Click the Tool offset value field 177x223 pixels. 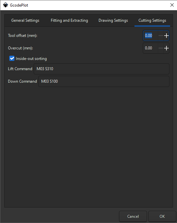click(x=151, y=36)
